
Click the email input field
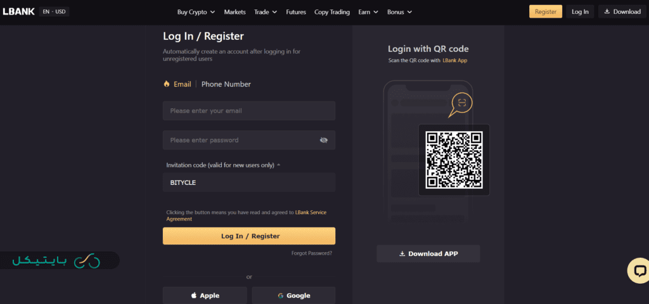(249, 111)
